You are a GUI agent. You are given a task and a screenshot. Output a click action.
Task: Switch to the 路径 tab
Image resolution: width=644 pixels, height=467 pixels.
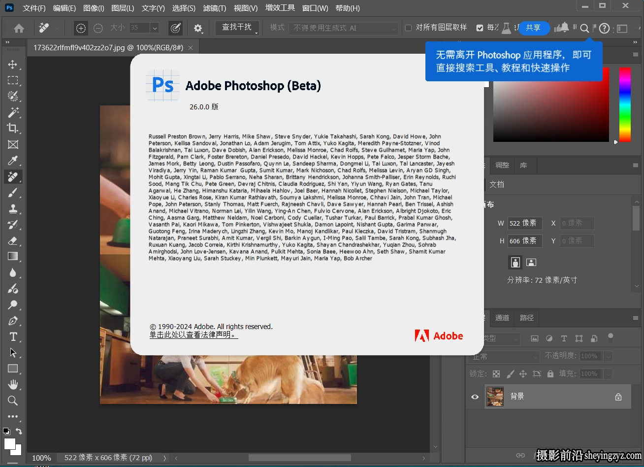(527, 318)
